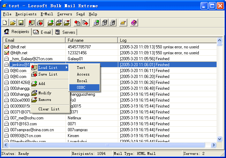The width and height of the screenshot is (226, 158).
Task: Click the Modify recipient toolbar icon
Action: 59,23
